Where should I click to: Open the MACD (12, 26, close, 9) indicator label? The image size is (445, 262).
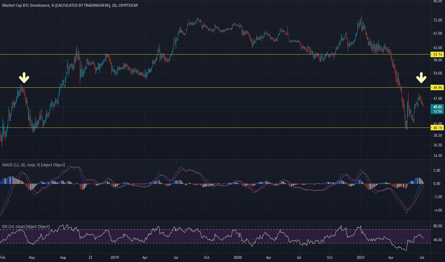[x=33, y=165]
